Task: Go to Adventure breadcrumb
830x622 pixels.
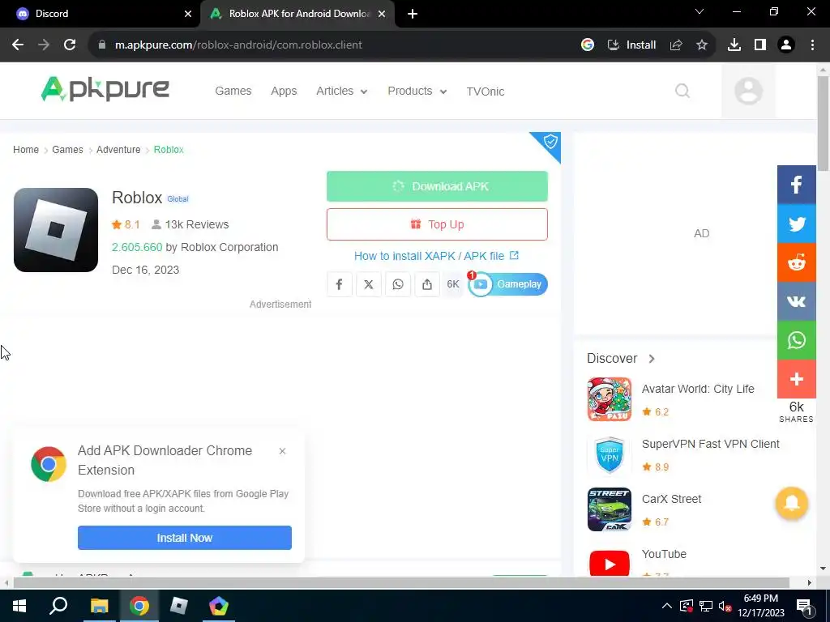Action: tap(118, 150)
